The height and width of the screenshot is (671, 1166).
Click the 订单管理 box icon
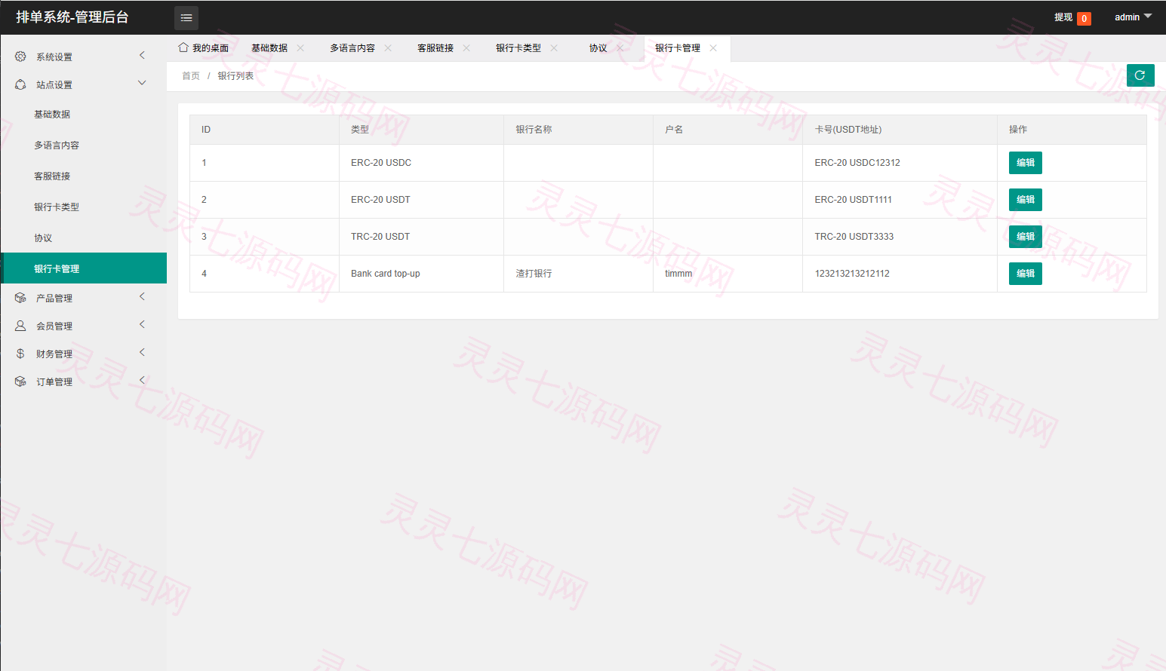coord(20,381)
